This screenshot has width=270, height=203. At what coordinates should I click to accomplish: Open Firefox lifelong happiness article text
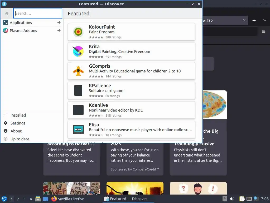[x=71, y=155]
